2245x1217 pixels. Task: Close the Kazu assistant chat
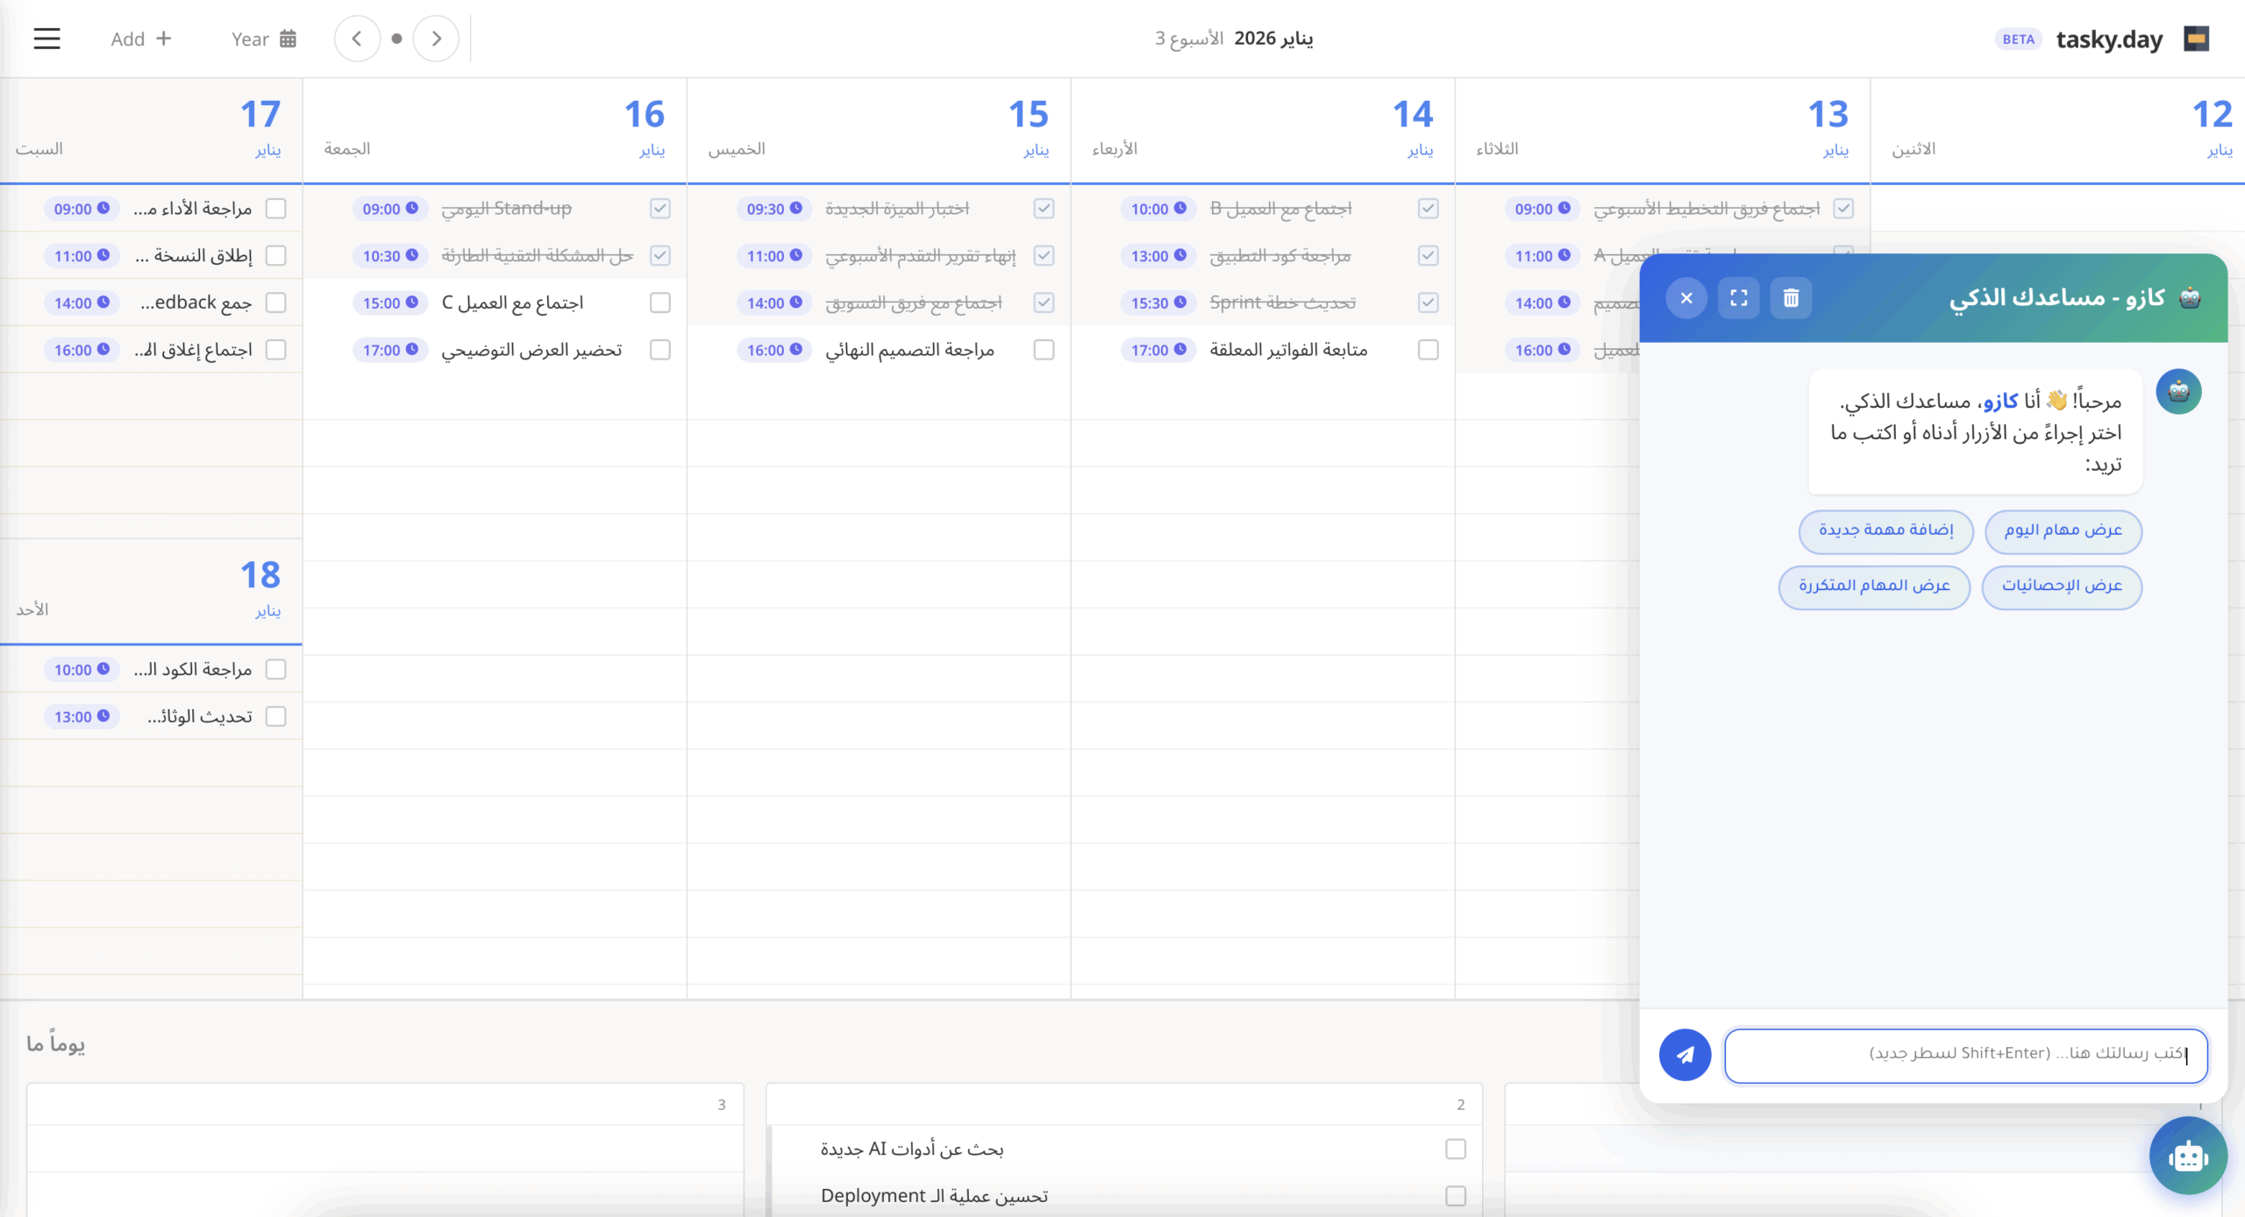point(1686,297)
